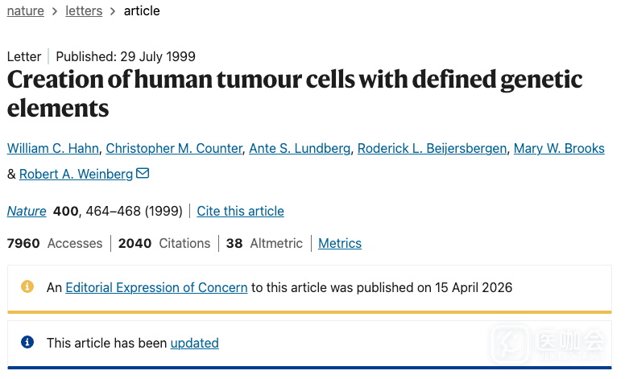The image size is (625, 379).
Task: Click the yellow warning icon in the concern notice
Action: tap(27, 286)
